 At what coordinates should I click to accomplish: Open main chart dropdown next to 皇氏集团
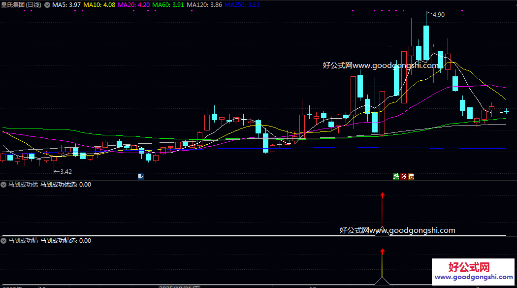[47, 5]
